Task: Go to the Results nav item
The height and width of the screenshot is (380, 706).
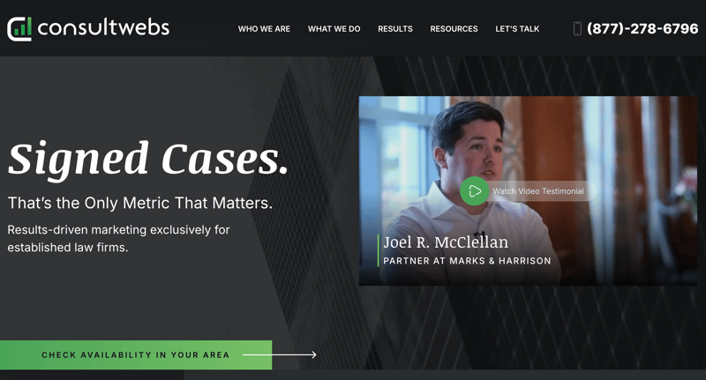Action: point(395,29)
